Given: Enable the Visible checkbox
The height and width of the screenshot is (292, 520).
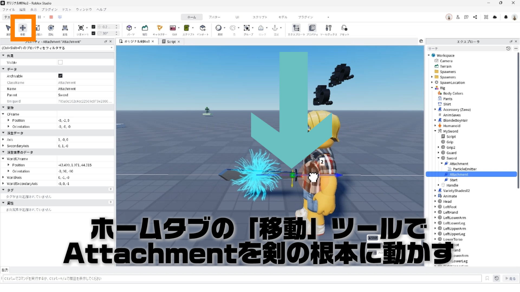Looking at the screenshot, I should point(60,62).
